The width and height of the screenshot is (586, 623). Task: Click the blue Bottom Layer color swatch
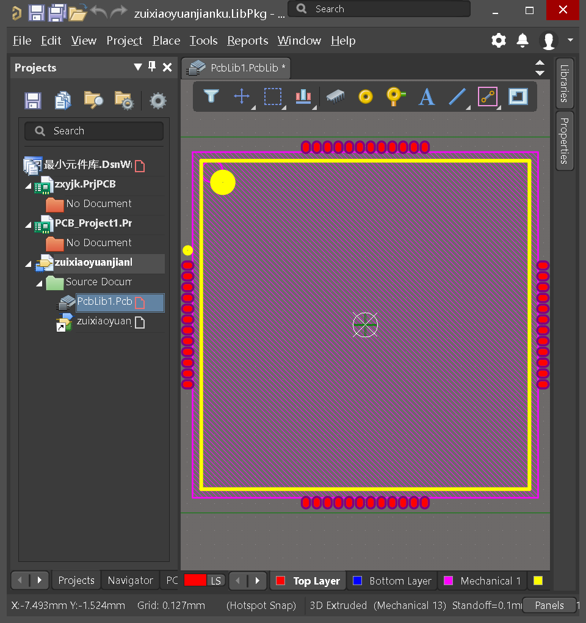click(357, 580)
